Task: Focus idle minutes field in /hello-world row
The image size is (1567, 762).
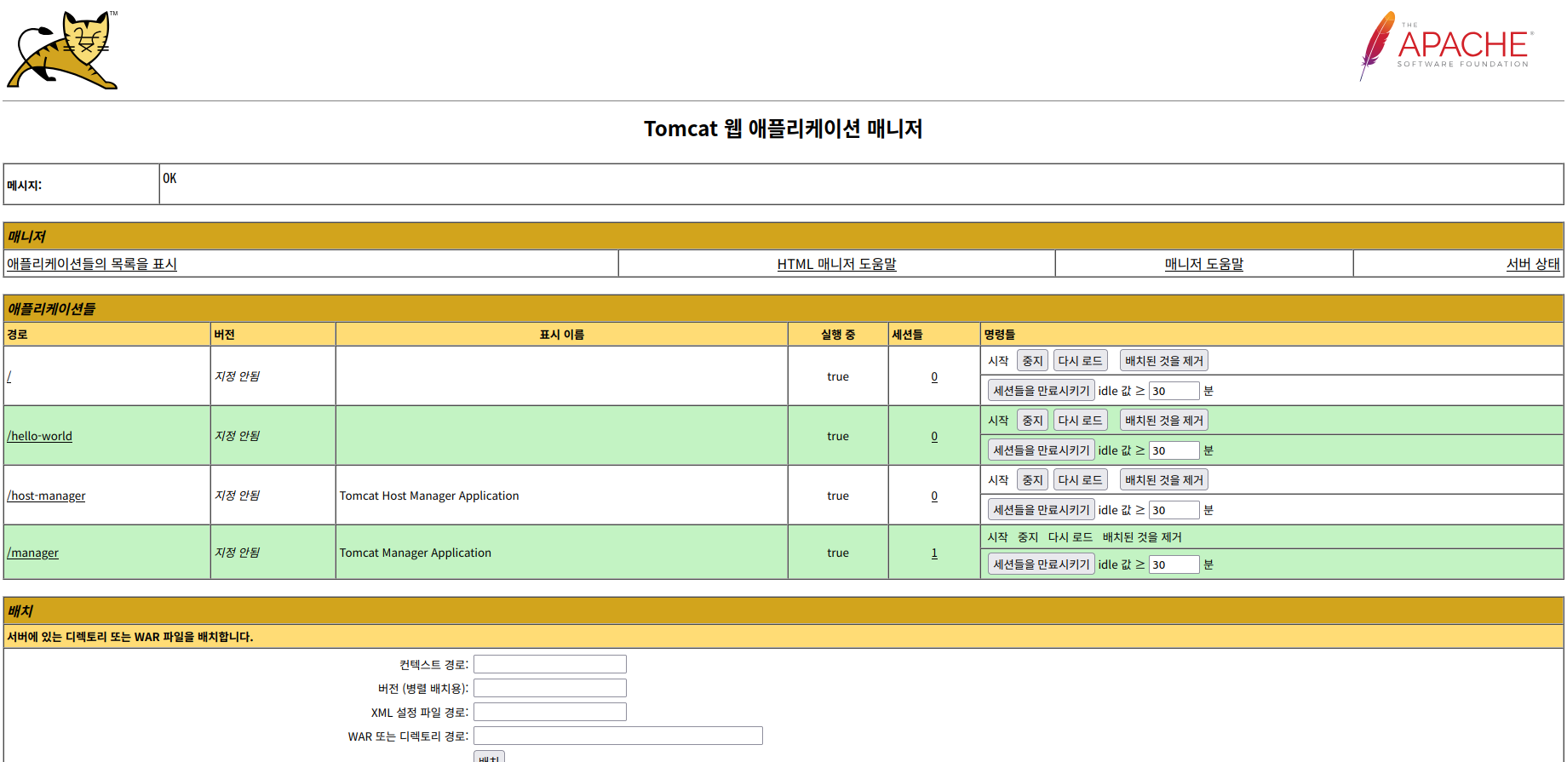Action: click(1174, 450)
